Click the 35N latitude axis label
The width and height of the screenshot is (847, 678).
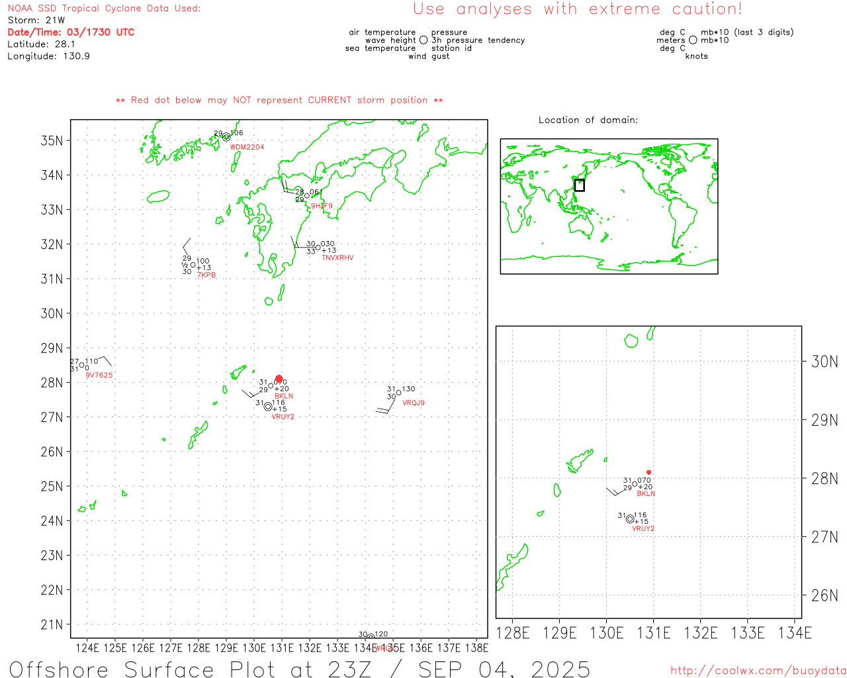pos(52,140)
